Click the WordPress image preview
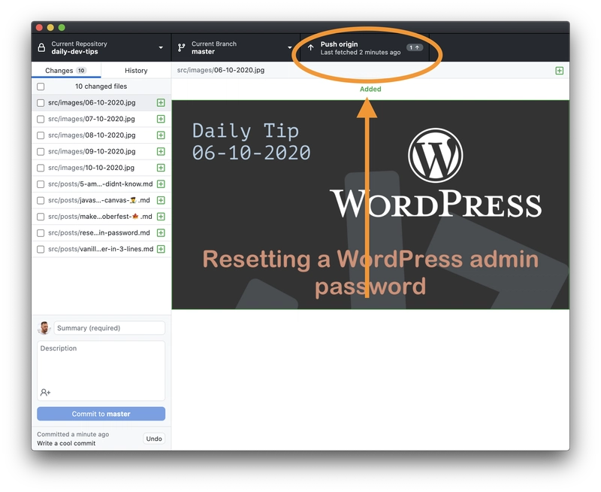The height and width of the screenshot is (492, 601). 370,205
